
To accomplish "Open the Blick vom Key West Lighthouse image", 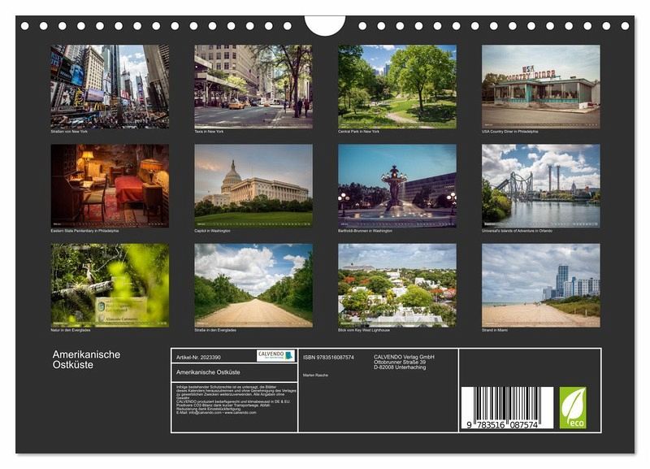I will [396, 284].
